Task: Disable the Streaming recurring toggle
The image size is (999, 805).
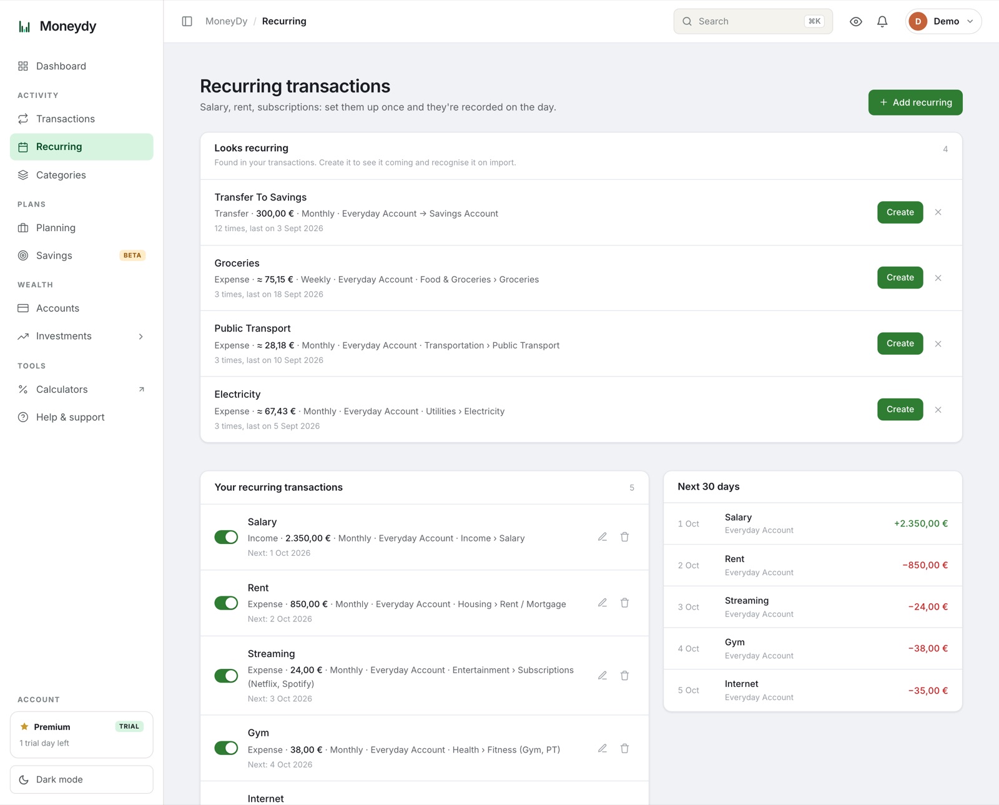Action: 226,676
